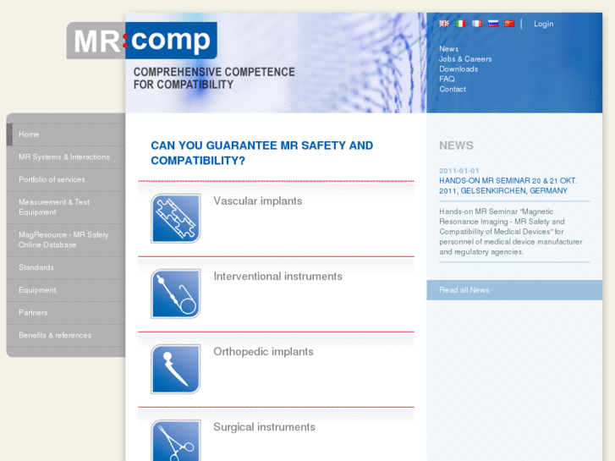Click the Interventional instruments heading
The image size is (615, 461).
click(277, 277)
